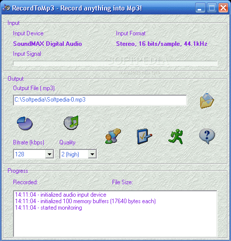Viewport: 231px width, 241px height.
Task: Click the 'Input Signal' label
Action: pyautogui.click(x=27, y=54)
